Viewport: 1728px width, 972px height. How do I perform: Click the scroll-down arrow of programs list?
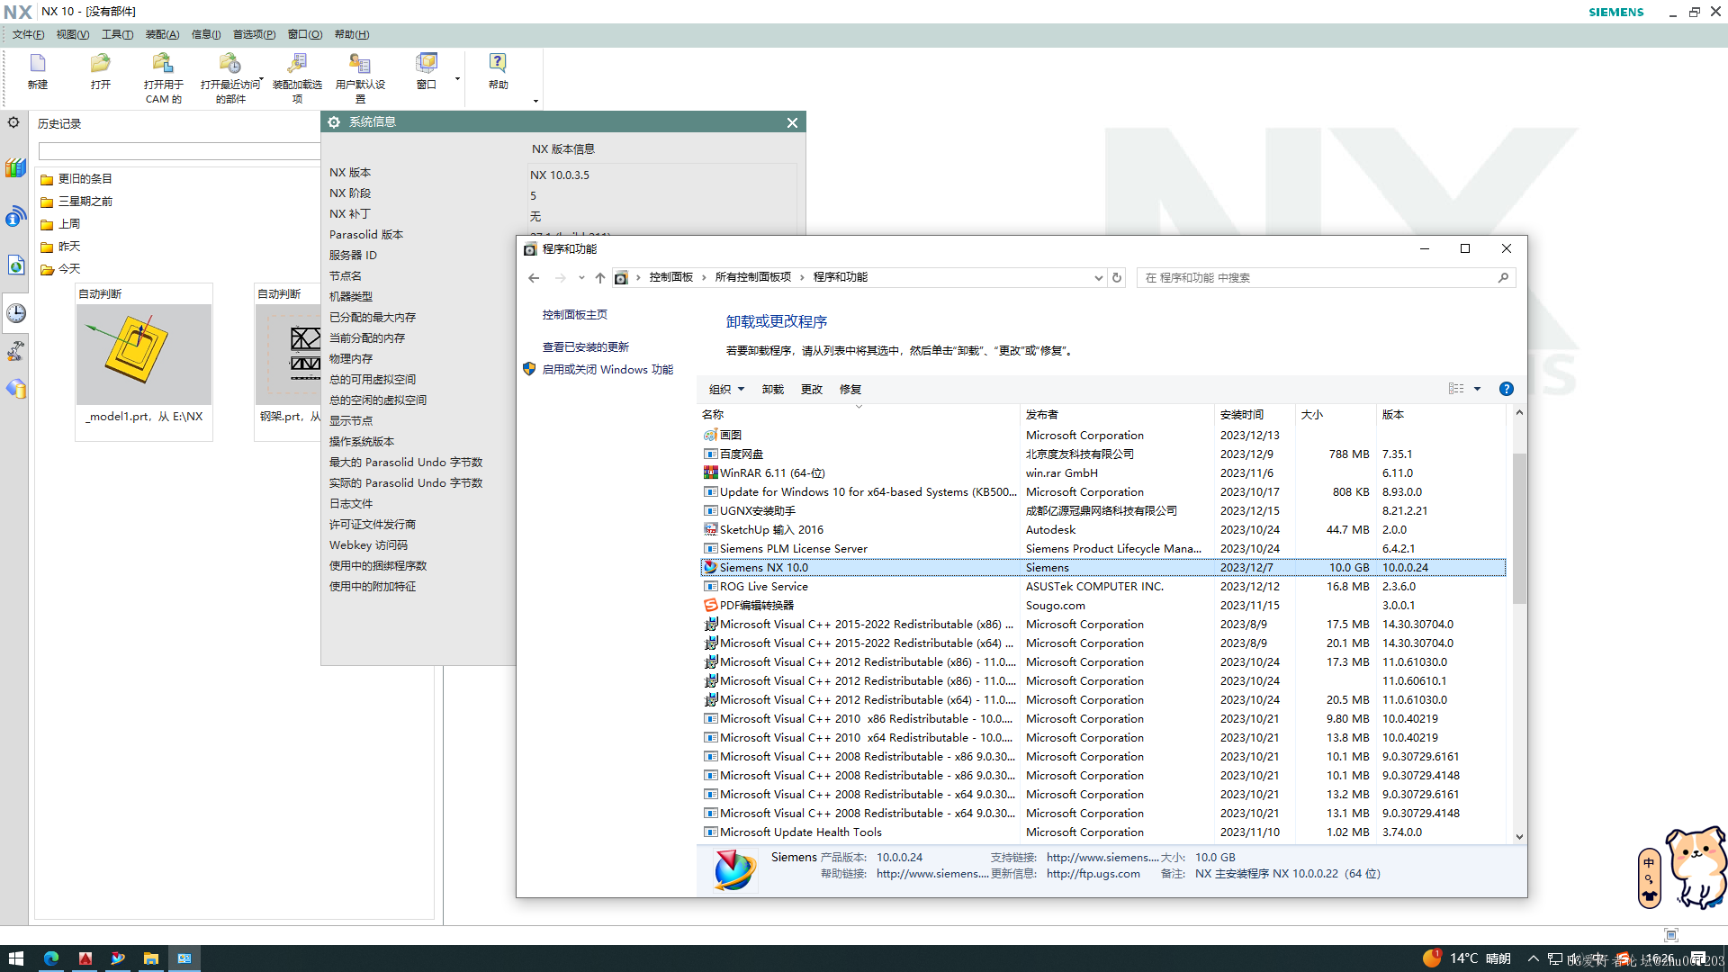pos(1519,836)
